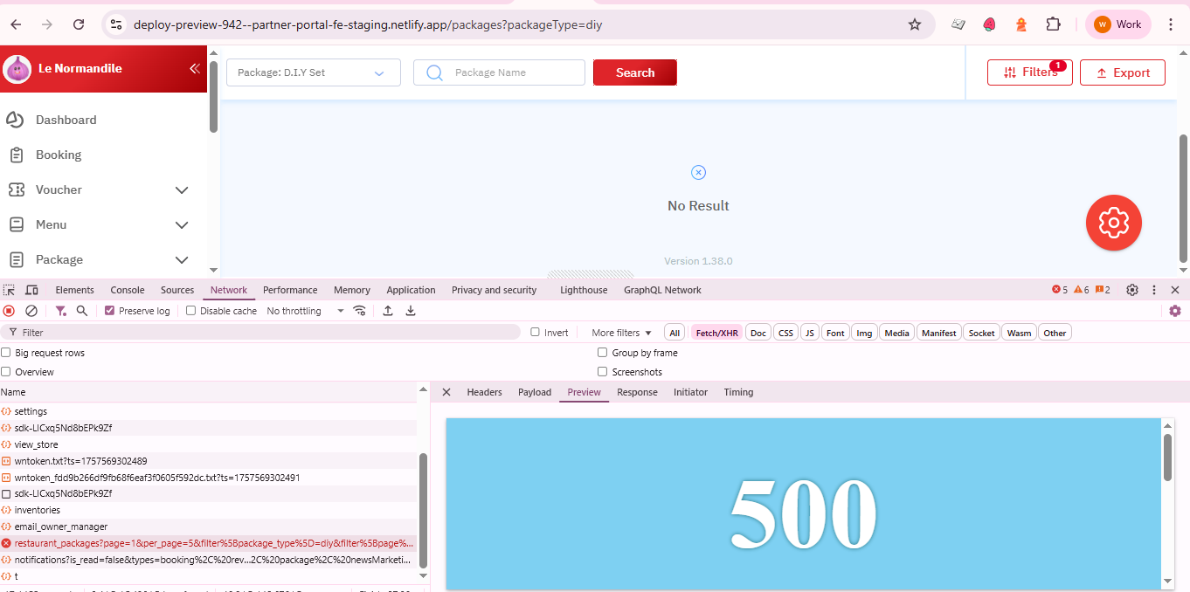Open the Response tab of the request
The image size is (1190, 592).
(x=637, y=392)
